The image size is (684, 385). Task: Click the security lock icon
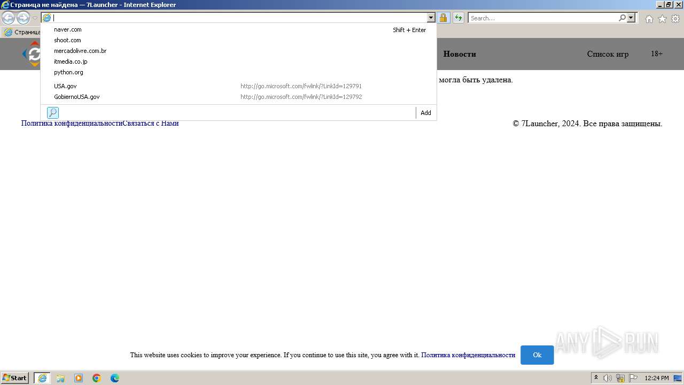coord(443,18)
